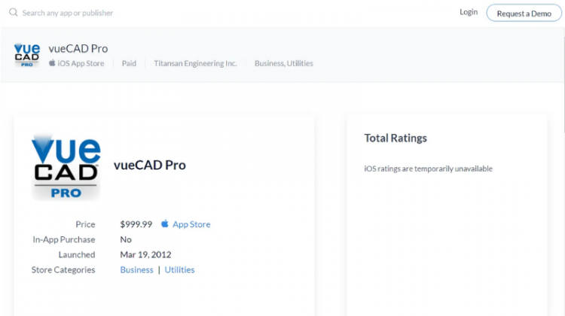Click the Total Ratings heading
Viewport: 565px width, 316px height.
(395, 138)
